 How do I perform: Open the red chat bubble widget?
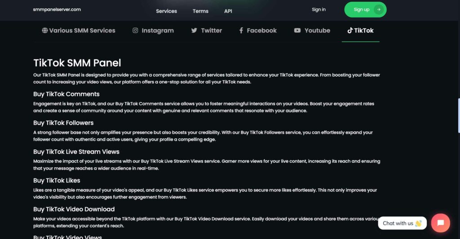[x=440, y=223]
